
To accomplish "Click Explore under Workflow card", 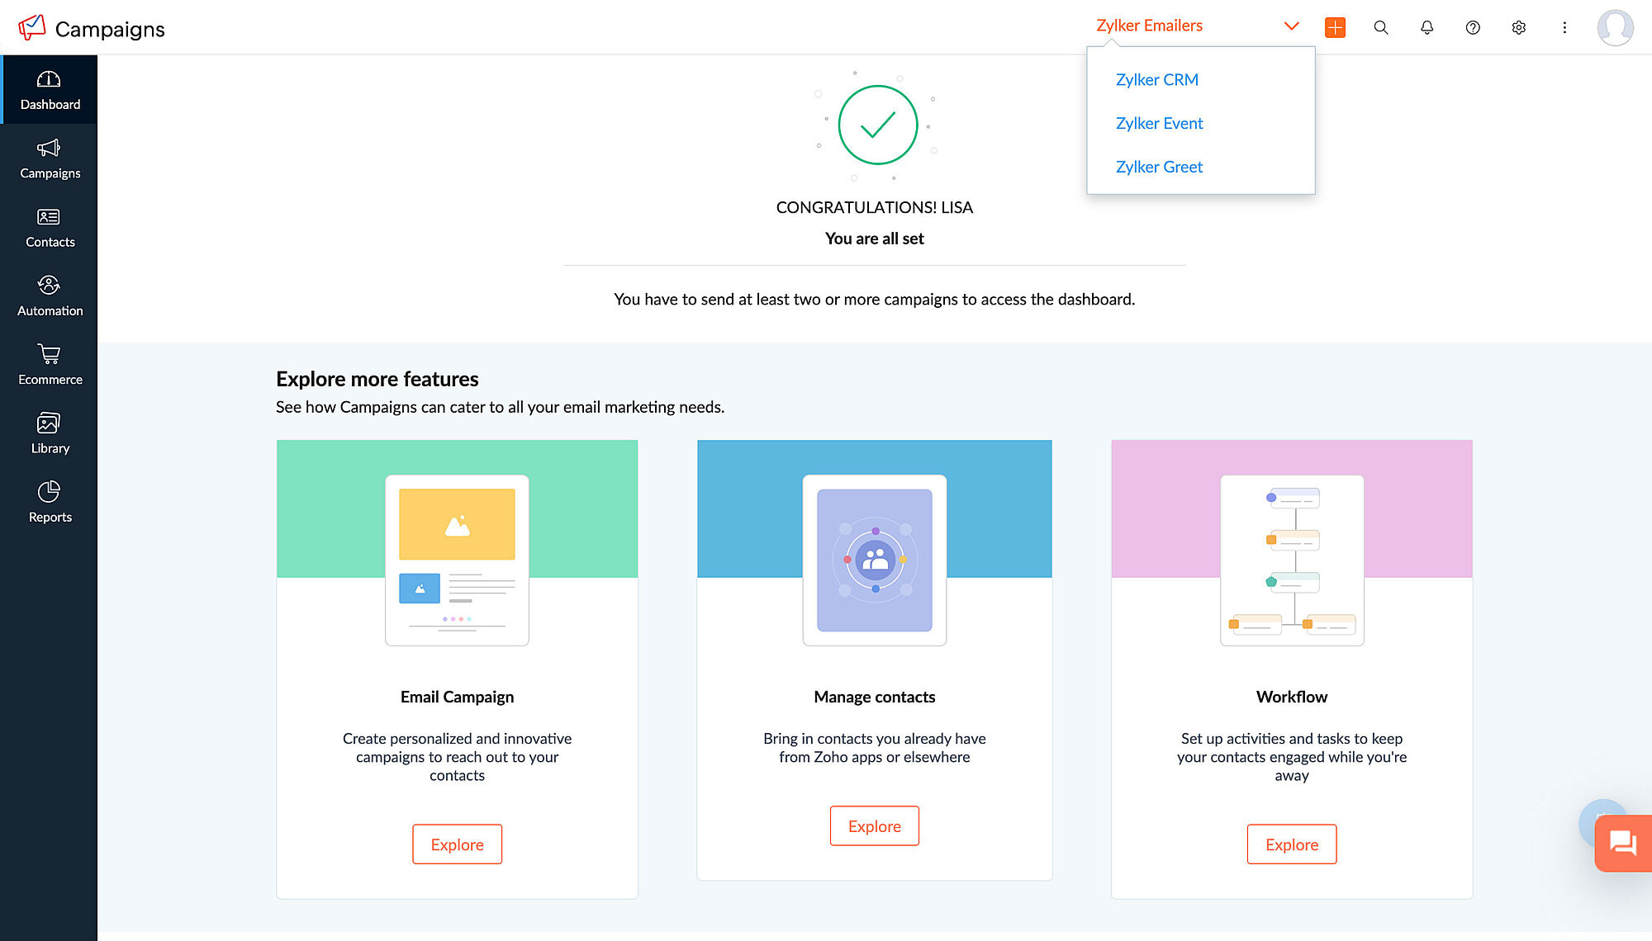I will tap(1291, 844).
